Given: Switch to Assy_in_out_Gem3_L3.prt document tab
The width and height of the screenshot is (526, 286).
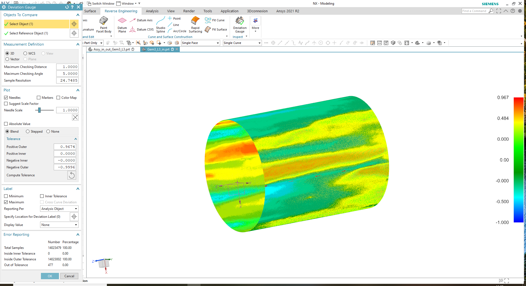Looking at the screenshot, I should coord(112,49).
